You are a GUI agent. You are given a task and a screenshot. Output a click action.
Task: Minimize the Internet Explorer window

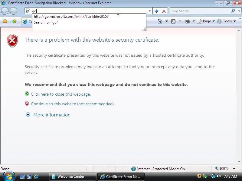click(219, 3)
